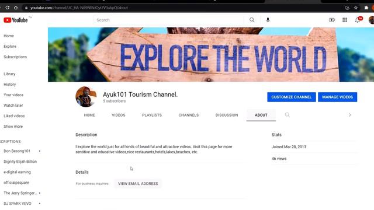Switch to the VIDEOS tab
This screenshot has width=374, height=210.
point(119,115)
